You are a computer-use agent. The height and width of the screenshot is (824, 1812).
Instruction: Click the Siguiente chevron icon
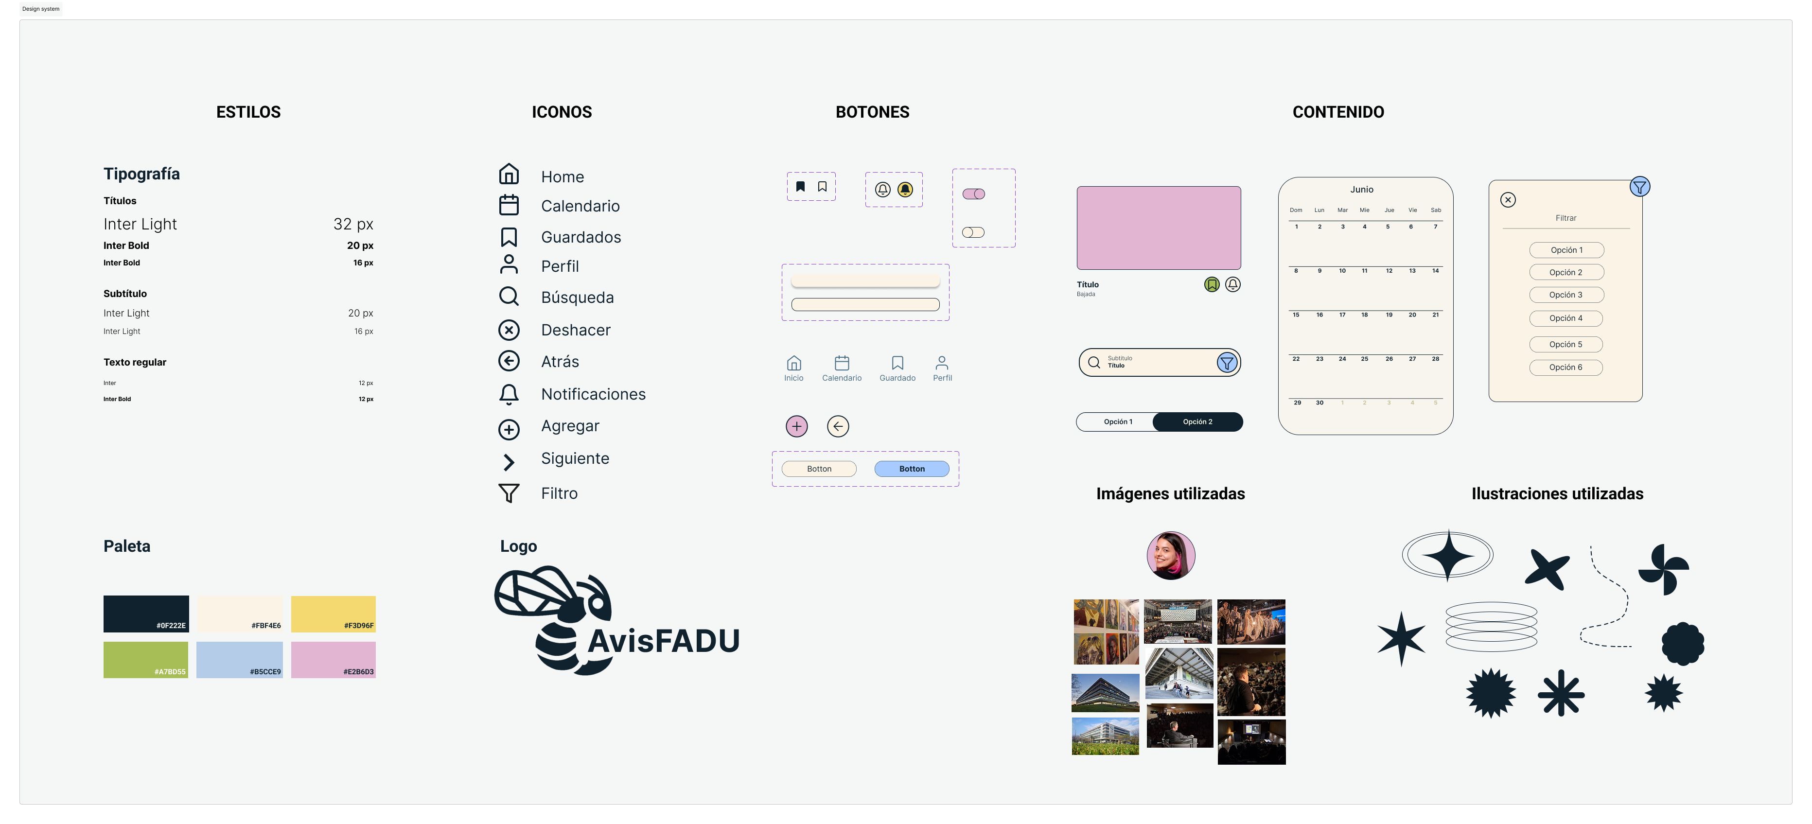pyautogui.click(x=509, y=461)
